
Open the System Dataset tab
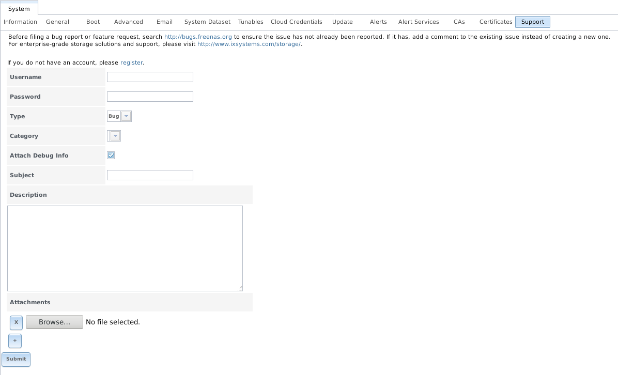click(x=207, y=22)
